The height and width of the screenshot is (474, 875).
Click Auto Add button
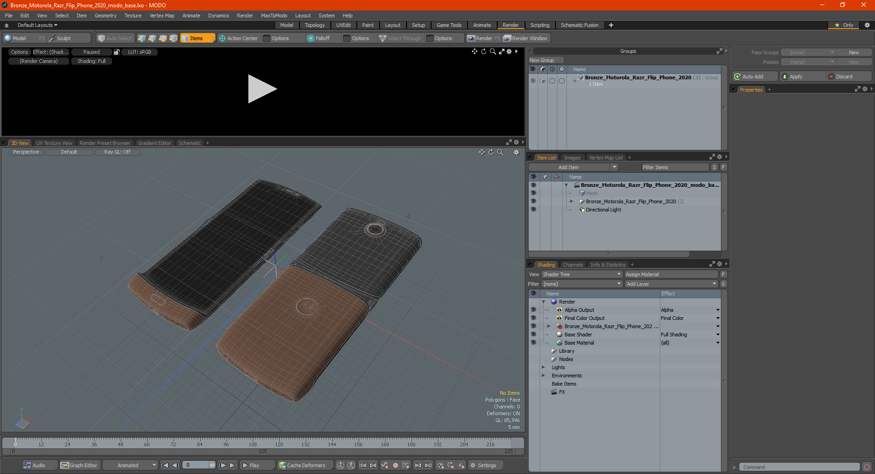click(754, 77)
